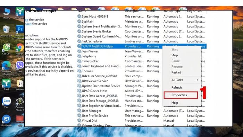Click Automatic startup type of Task Scheduler
This screenshot has height=137, width=243.
[171, 41]
